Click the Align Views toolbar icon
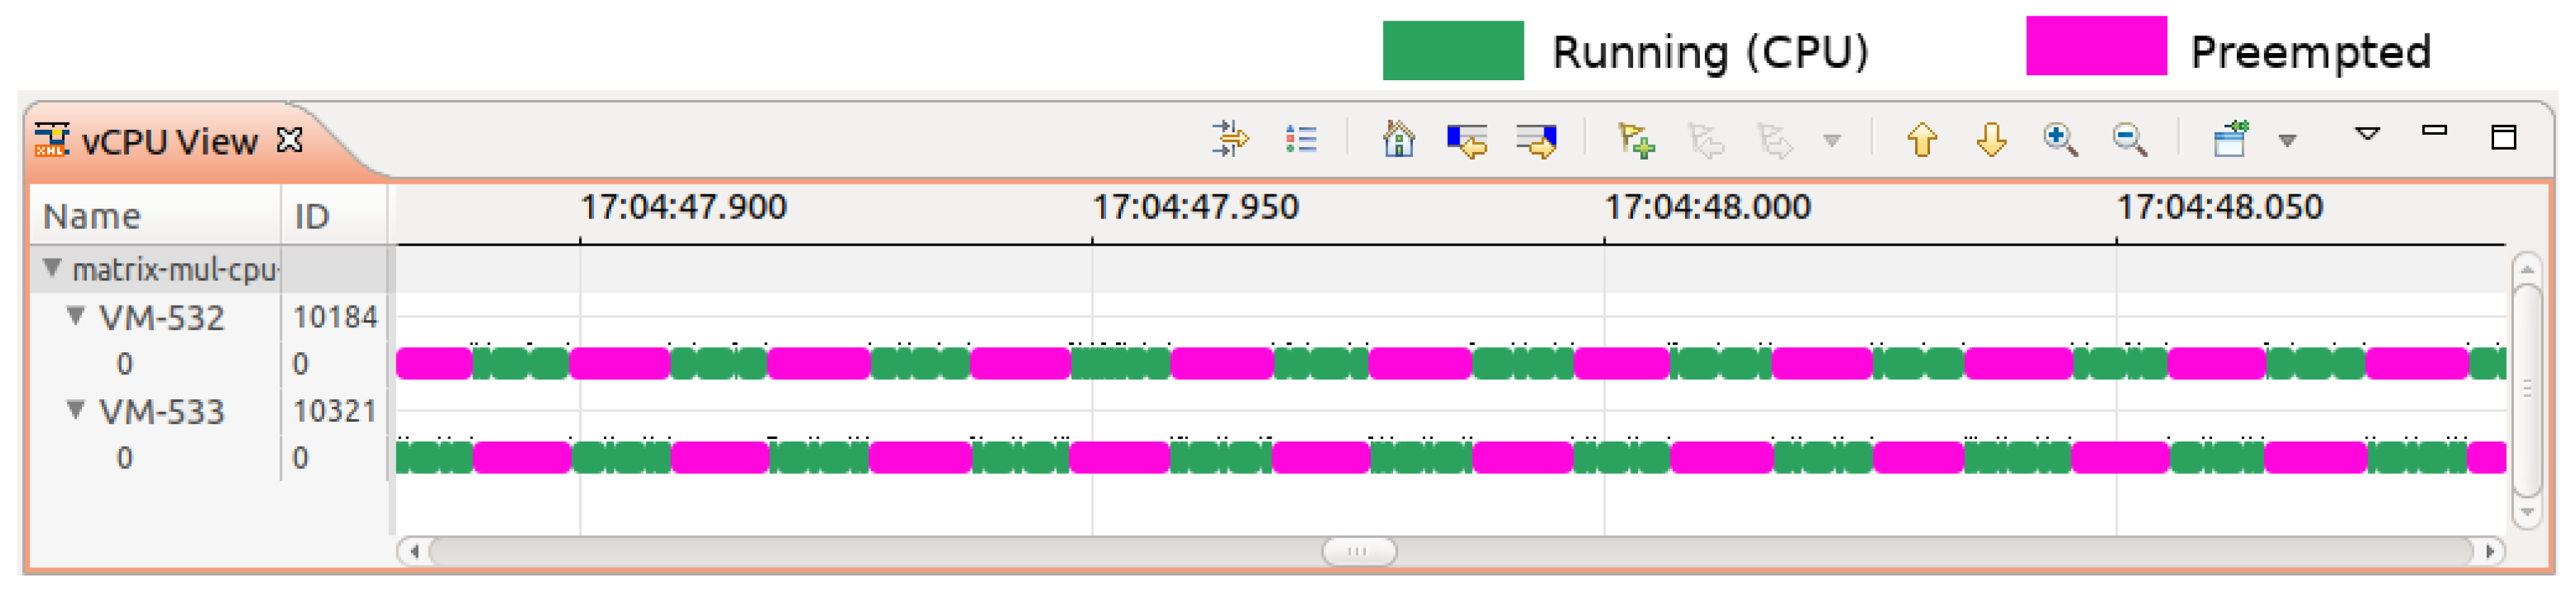2576x597 pixels. click(x=1229, y=139)
